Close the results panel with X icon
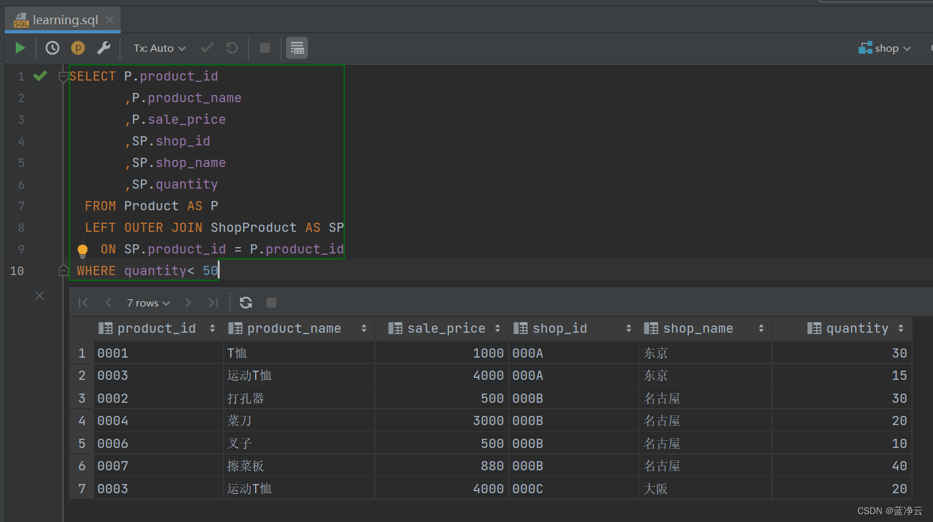Screen dimensions: 933x522 39,296
